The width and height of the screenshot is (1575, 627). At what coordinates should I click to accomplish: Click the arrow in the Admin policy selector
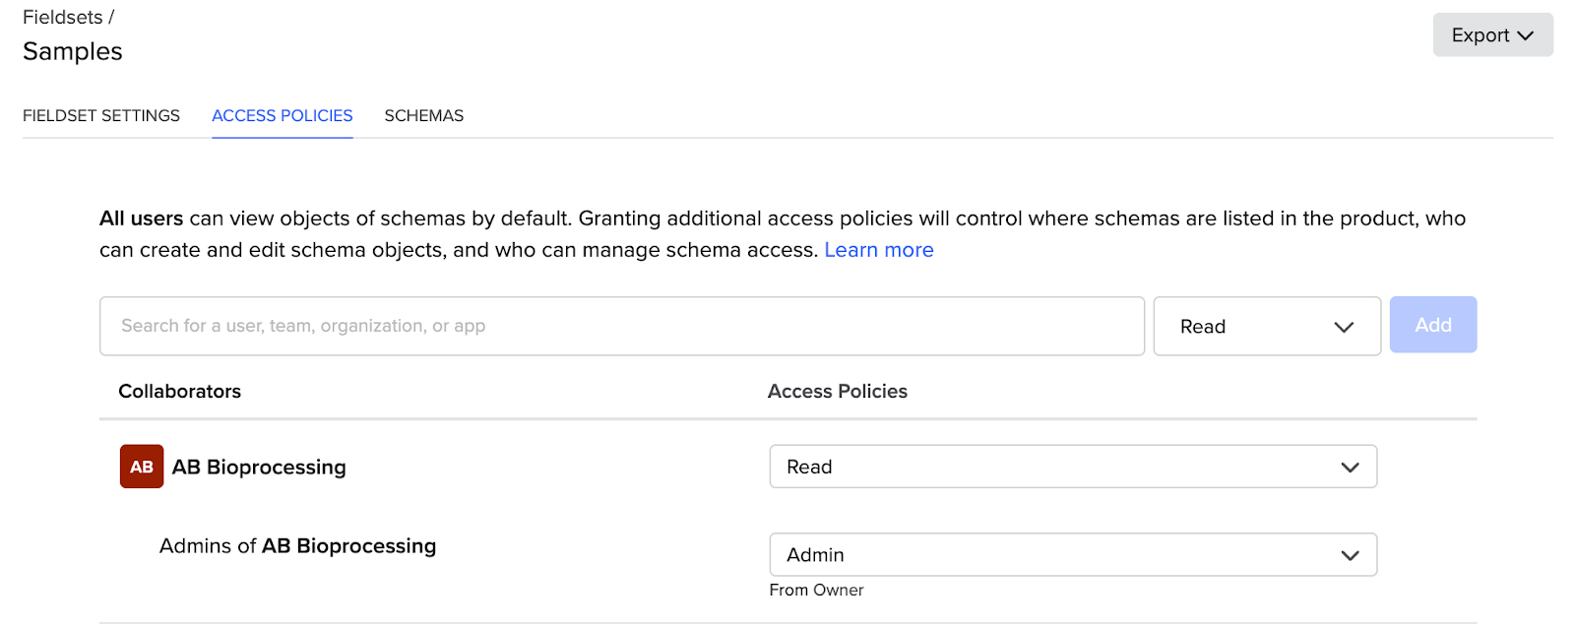tap(1350, 556)
